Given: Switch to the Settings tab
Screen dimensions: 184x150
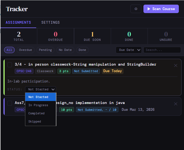Looking at the screenshot, I should [50, 22].
